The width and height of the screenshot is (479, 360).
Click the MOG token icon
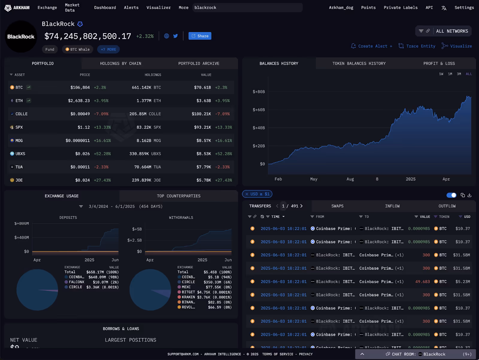click(12, 140)
